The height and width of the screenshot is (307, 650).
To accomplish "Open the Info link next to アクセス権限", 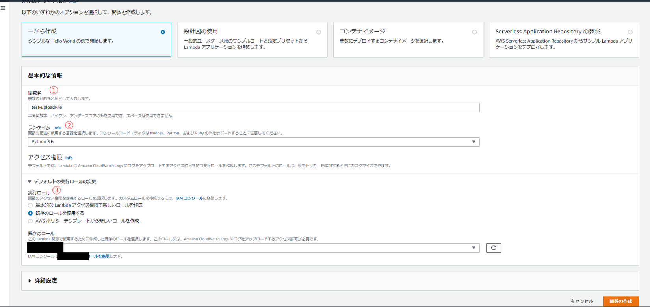I will point(69,158).
